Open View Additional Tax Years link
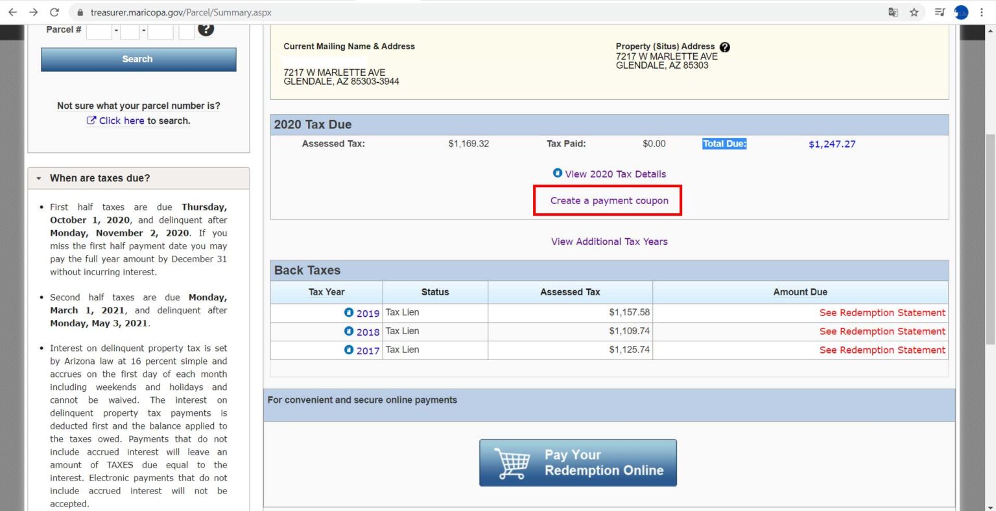996x511 pixels. [609, 242]
